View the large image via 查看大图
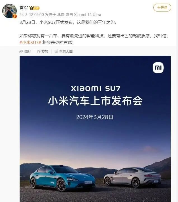 click(x=66, y=52)
